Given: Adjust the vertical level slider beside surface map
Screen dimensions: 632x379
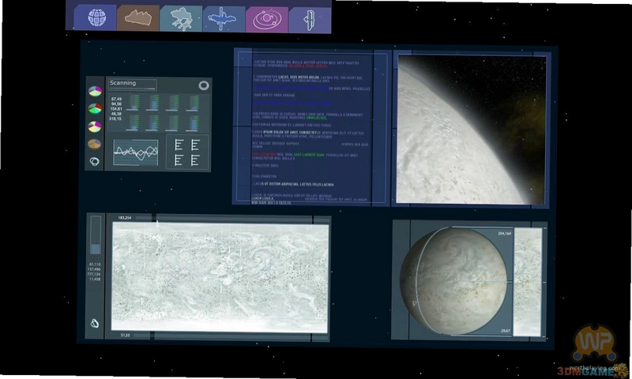Looking at the screenshot, I should click(x=96, y=235).
